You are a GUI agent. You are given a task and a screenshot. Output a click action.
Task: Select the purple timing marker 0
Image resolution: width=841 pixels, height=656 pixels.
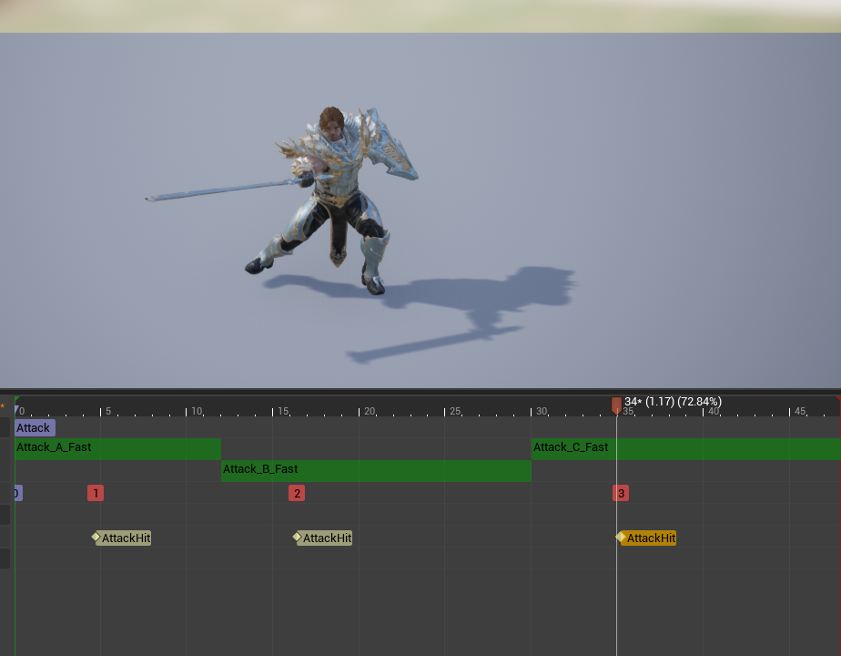18,493
